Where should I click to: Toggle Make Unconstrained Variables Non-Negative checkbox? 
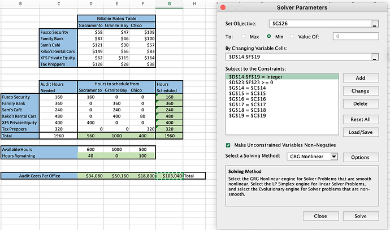[x=228, y=145]
